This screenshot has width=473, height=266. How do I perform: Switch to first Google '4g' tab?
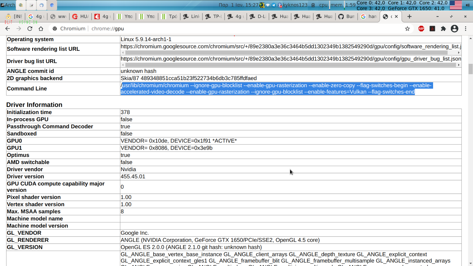[x=36, y=17]
